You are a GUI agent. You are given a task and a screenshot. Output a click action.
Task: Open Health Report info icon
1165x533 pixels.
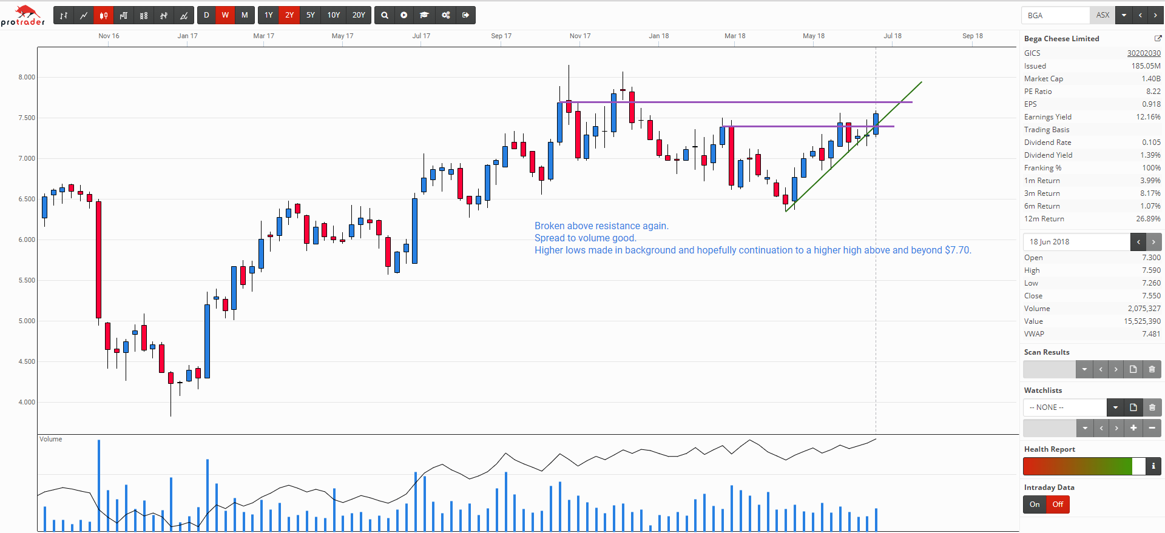[1153, 466]
